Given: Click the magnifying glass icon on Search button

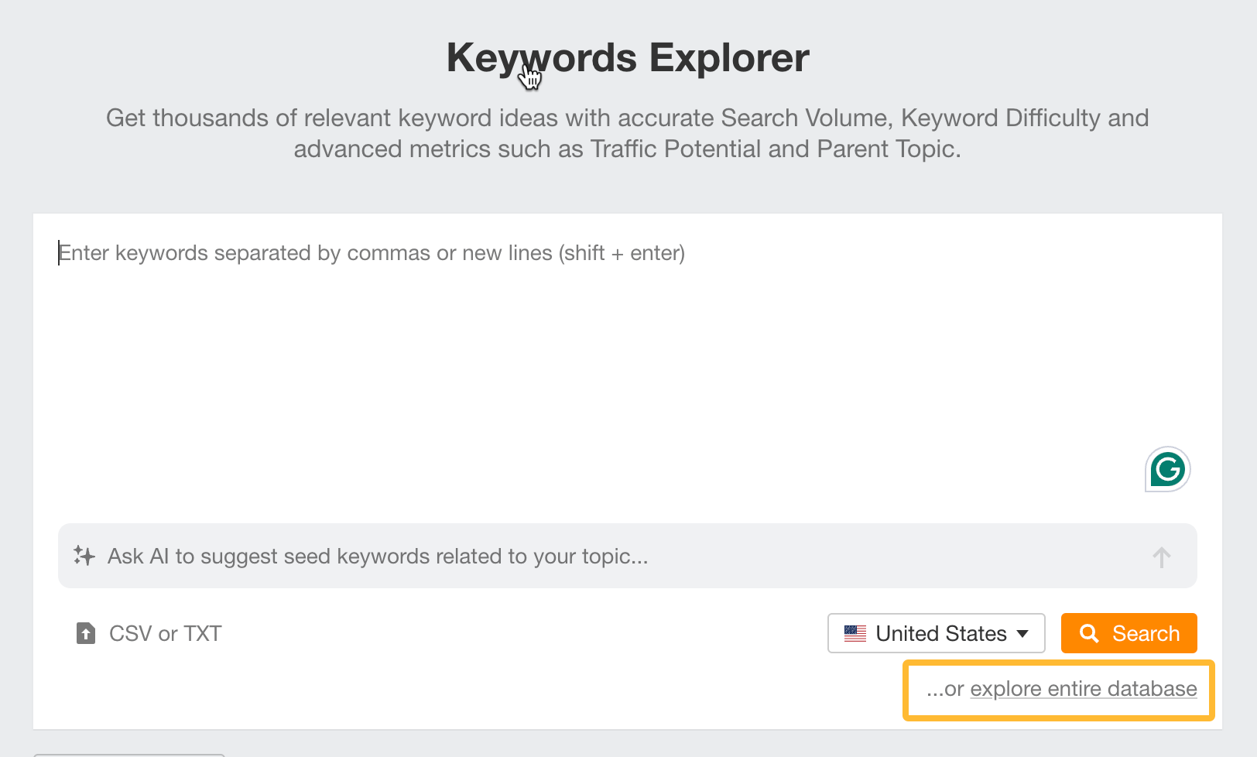Looking at the screenshot, I should pyautogui.click(x=1089, y=634).
